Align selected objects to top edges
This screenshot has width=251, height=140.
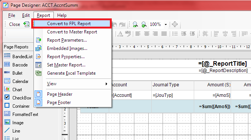pyautogui.click(x=245, y=34)
